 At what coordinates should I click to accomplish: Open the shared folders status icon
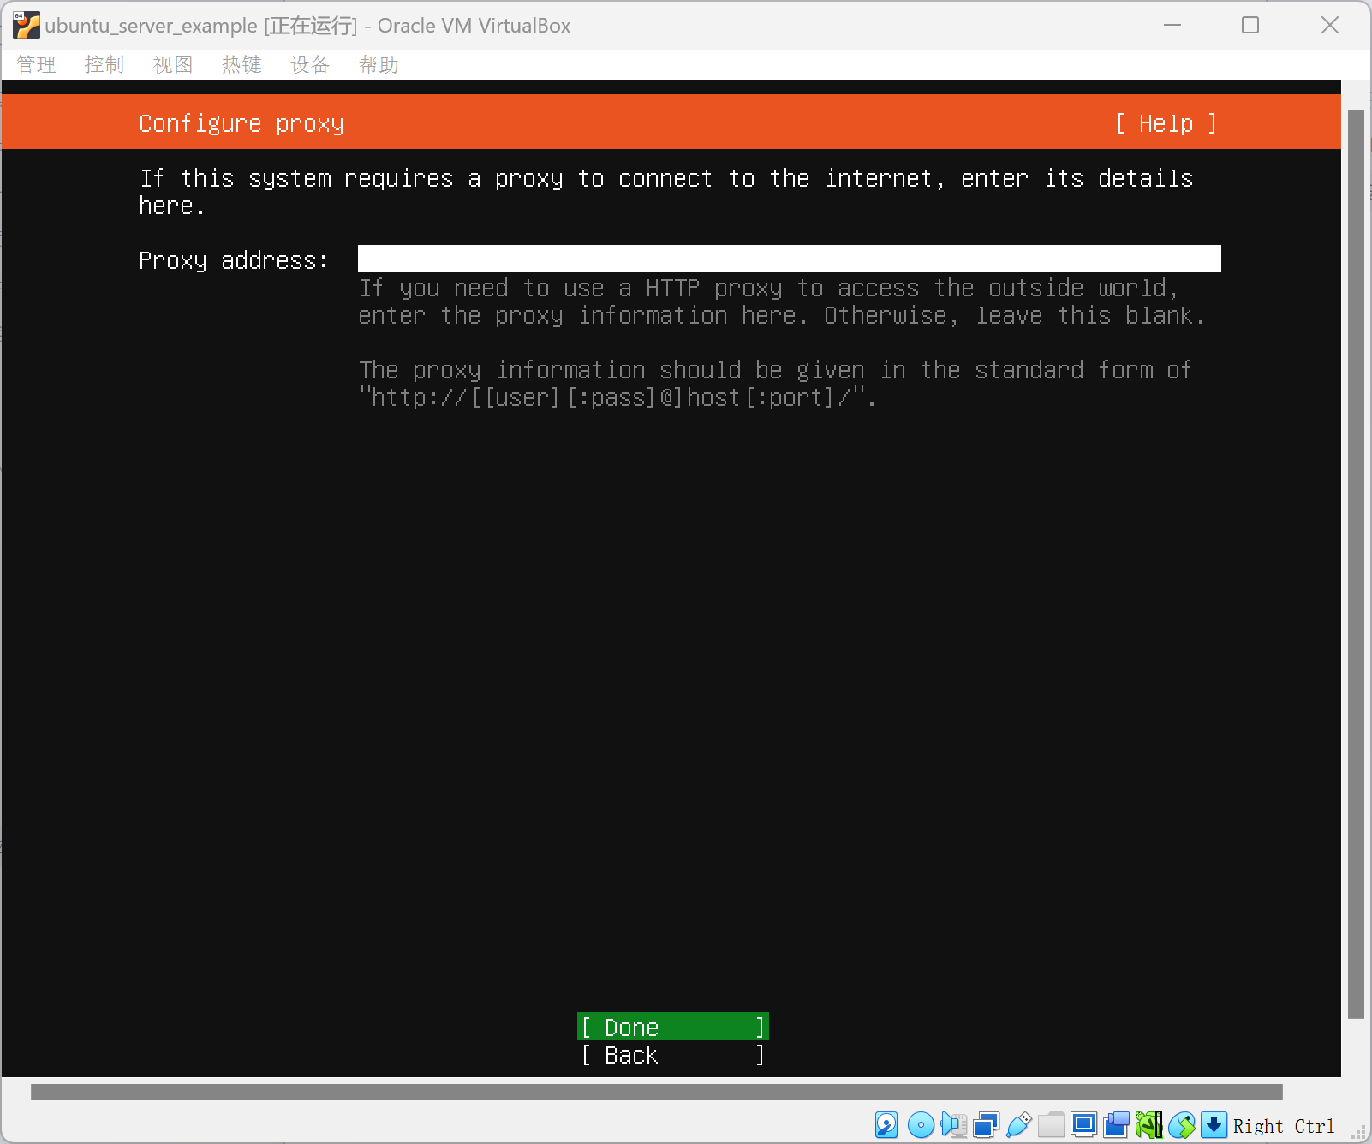click(1051, 1124)
